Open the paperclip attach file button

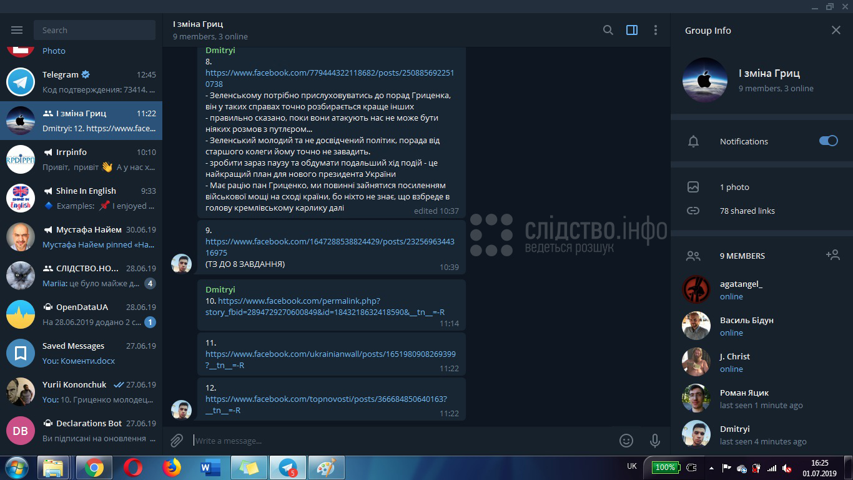click(x=177, y=441)
